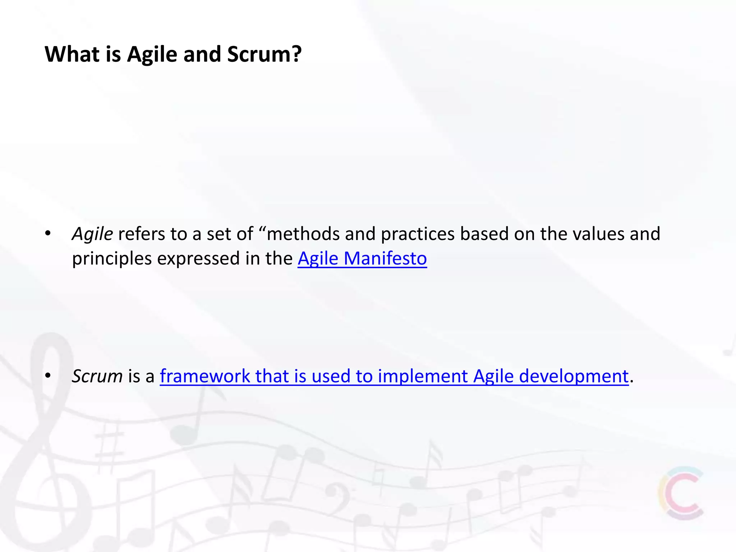Select the first bullet point marker

[x=48, y=234]
